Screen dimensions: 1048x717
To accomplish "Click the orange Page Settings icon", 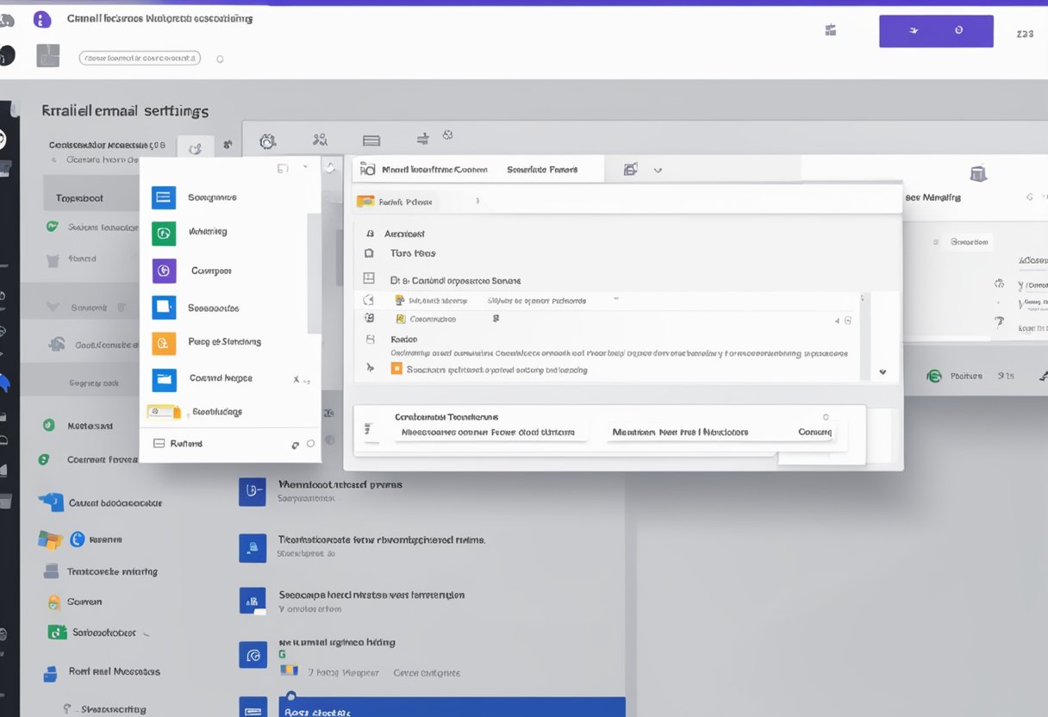I will tap(164, 342).
